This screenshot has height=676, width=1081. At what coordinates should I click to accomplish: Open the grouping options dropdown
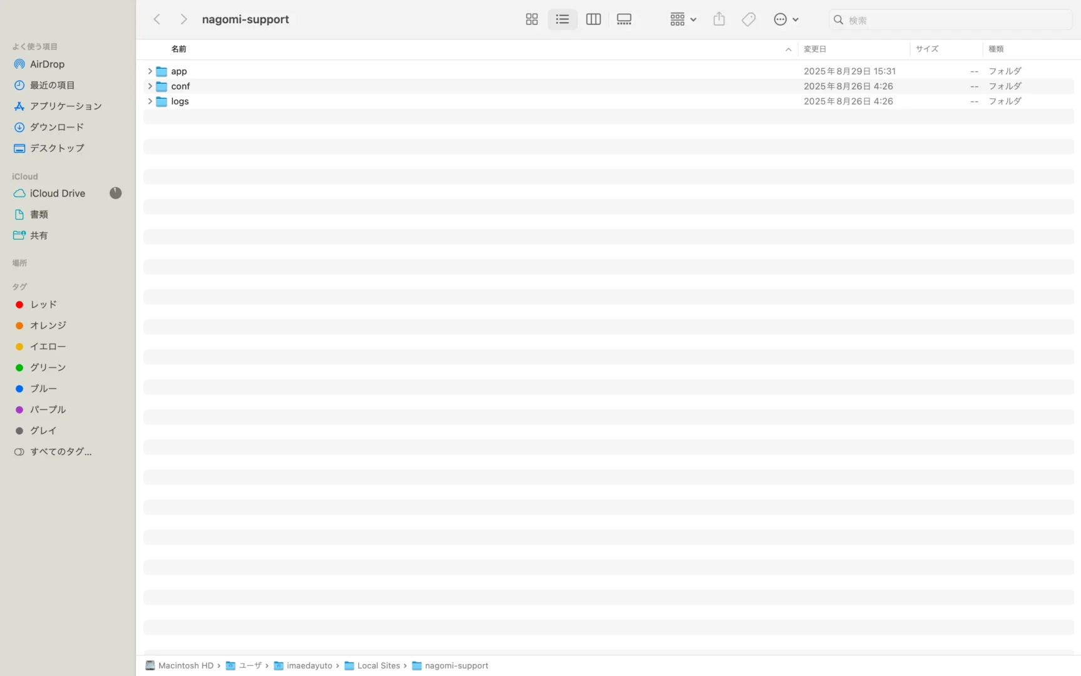click(682, 19)
